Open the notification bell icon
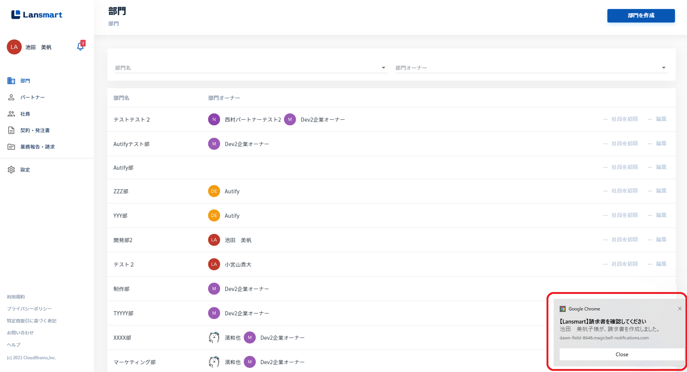Screen dimensions: 687x372 pos(80,47)
